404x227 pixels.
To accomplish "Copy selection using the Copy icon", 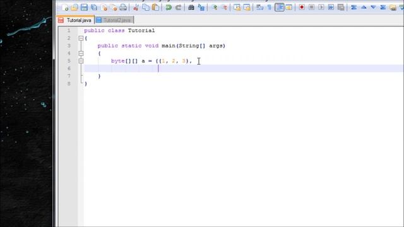I will (x=146, y=7).
